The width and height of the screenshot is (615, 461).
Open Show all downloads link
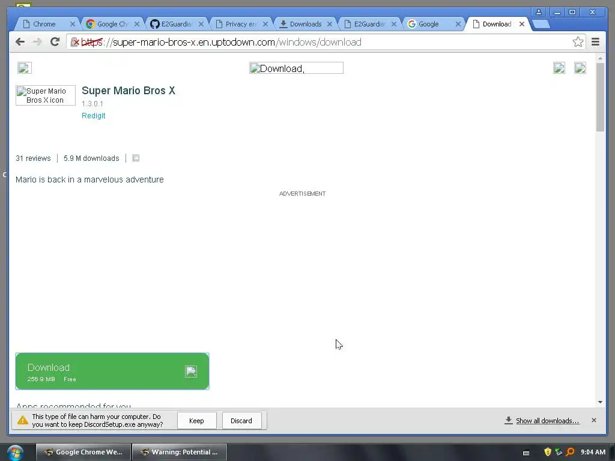pos(547,421)
